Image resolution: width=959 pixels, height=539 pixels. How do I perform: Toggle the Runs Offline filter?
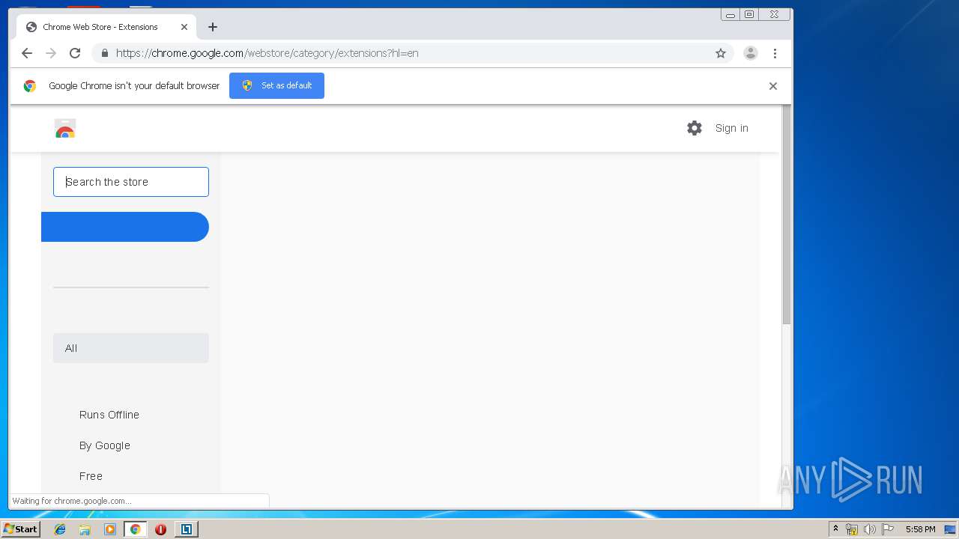pos(109,415)
